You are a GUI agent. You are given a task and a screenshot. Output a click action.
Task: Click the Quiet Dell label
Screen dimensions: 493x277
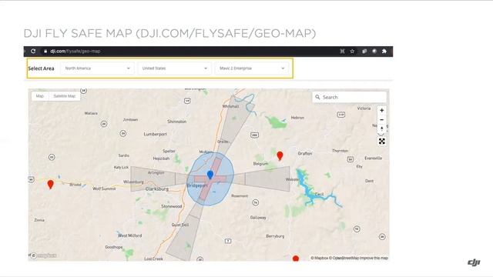click(180, 225)
